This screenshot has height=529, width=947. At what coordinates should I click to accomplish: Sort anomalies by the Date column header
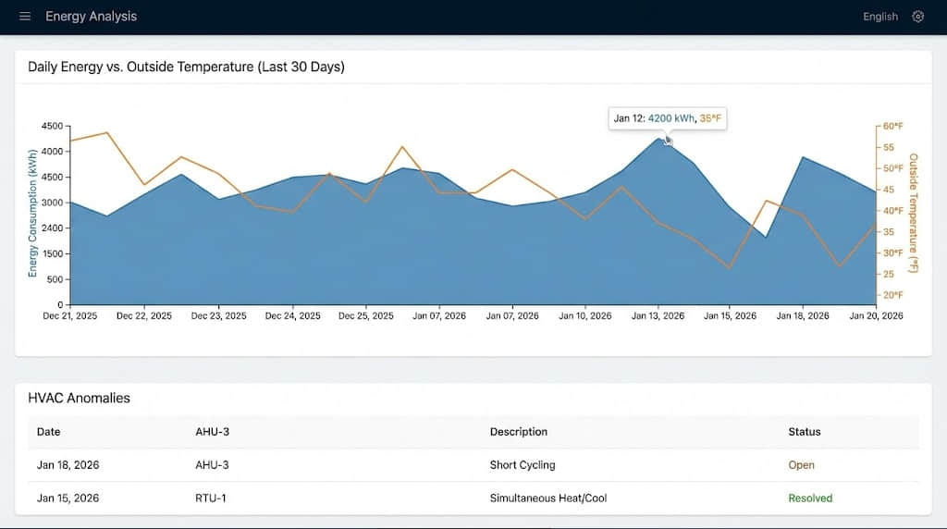click(49, 432)
